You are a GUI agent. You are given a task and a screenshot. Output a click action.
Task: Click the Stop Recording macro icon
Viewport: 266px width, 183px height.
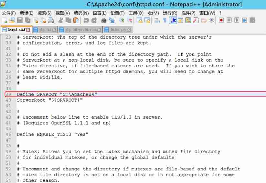point(229,21)
